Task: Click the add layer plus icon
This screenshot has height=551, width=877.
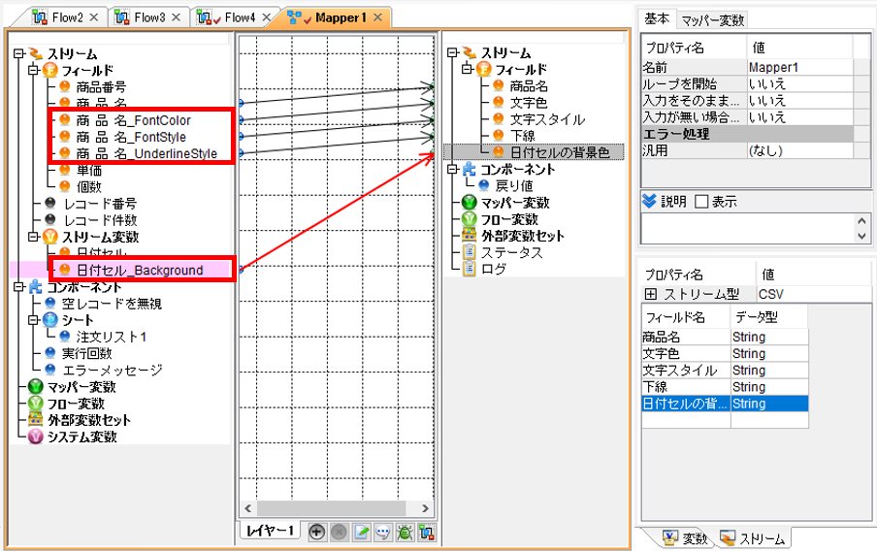Action: tap(316, 532)
